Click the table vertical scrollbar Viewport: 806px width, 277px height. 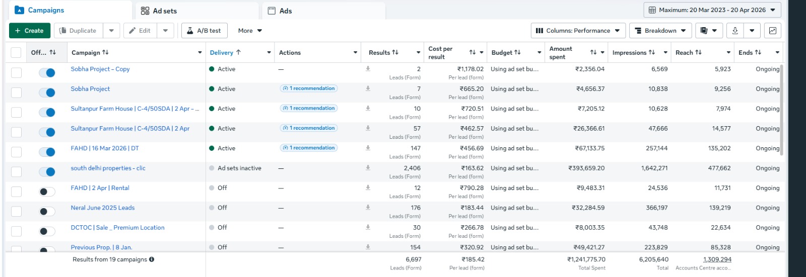(x=782, y=110)
